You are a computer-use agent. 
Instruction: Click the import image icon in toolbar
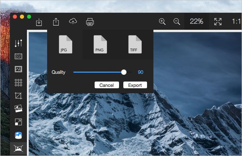(x=39, y=22)
